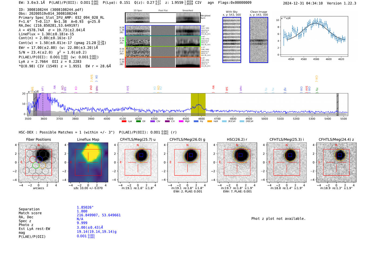This screenshot has width=375, height=255.
Task: Open the Fiber Positions thumbnail
Action: [x=39, y=162]
